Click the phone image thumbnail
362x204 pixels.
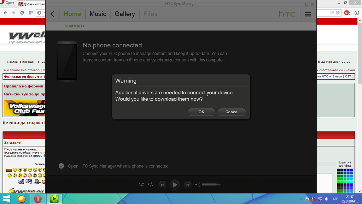click(x=67, y=62)
